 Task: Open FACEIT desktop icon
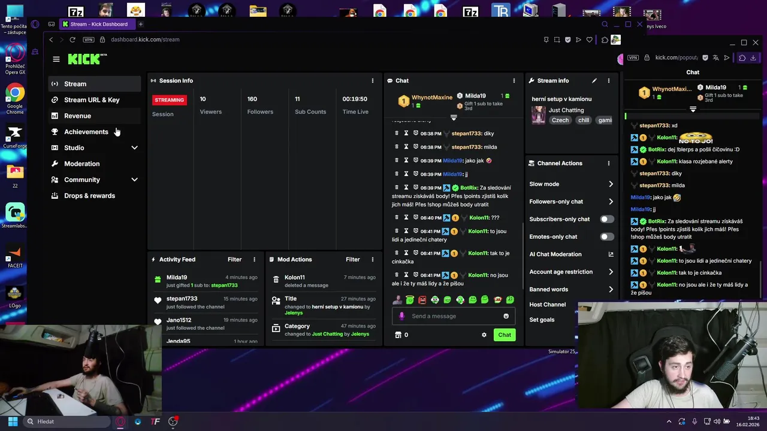(x=15, y=256)
